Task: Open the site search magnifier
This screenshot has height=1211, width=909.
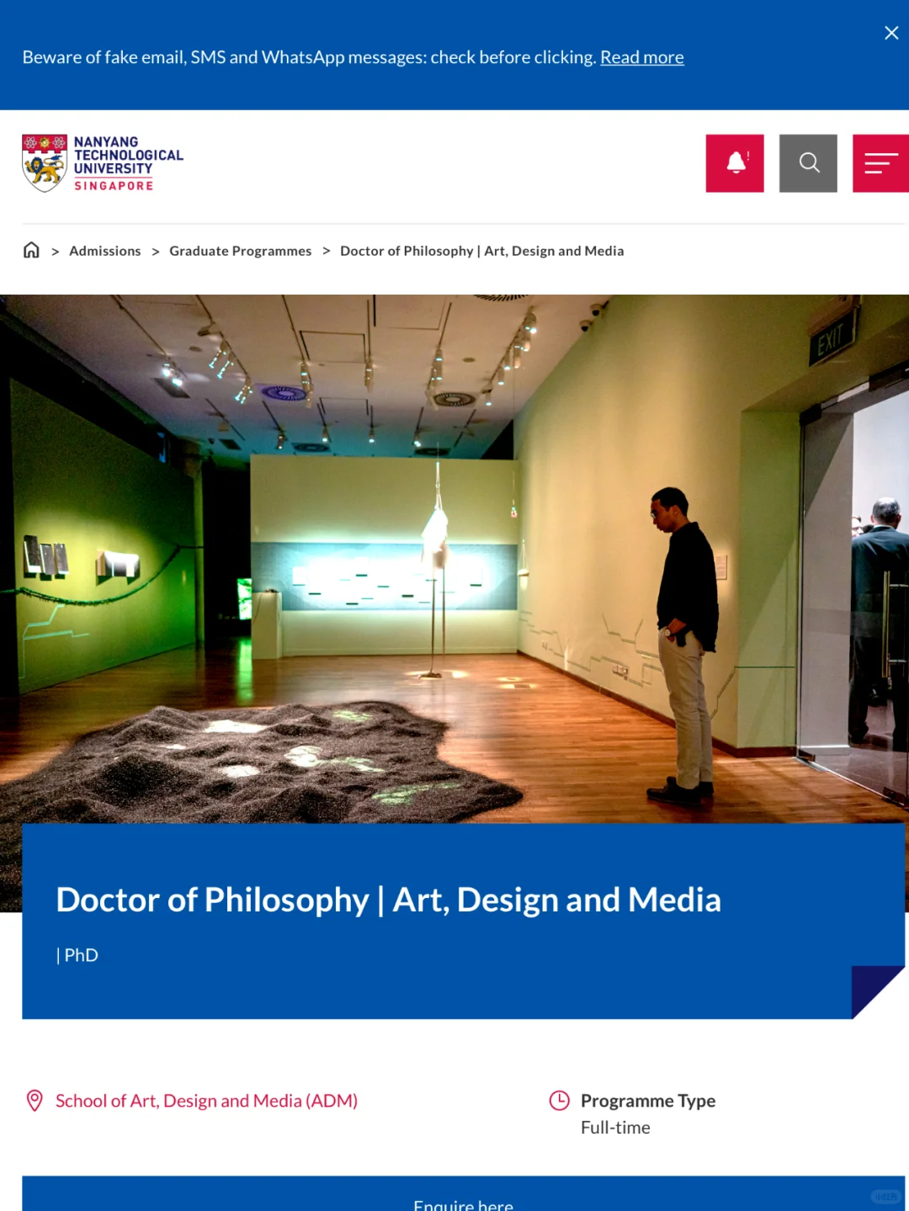Action: (x=808, y=163)
